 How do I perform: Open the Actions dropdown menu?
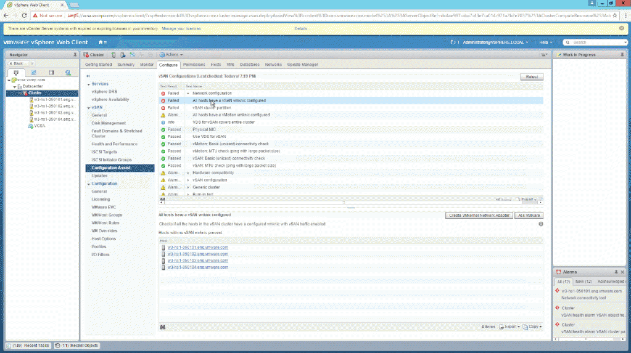pyautogui.click(x=171, y=55)
